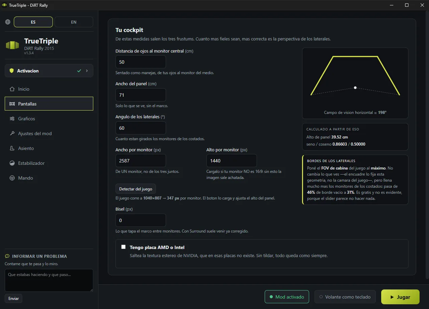Open the Activacion panel
Viewport: 429px width, 309px height.
(x=49, y=71)
